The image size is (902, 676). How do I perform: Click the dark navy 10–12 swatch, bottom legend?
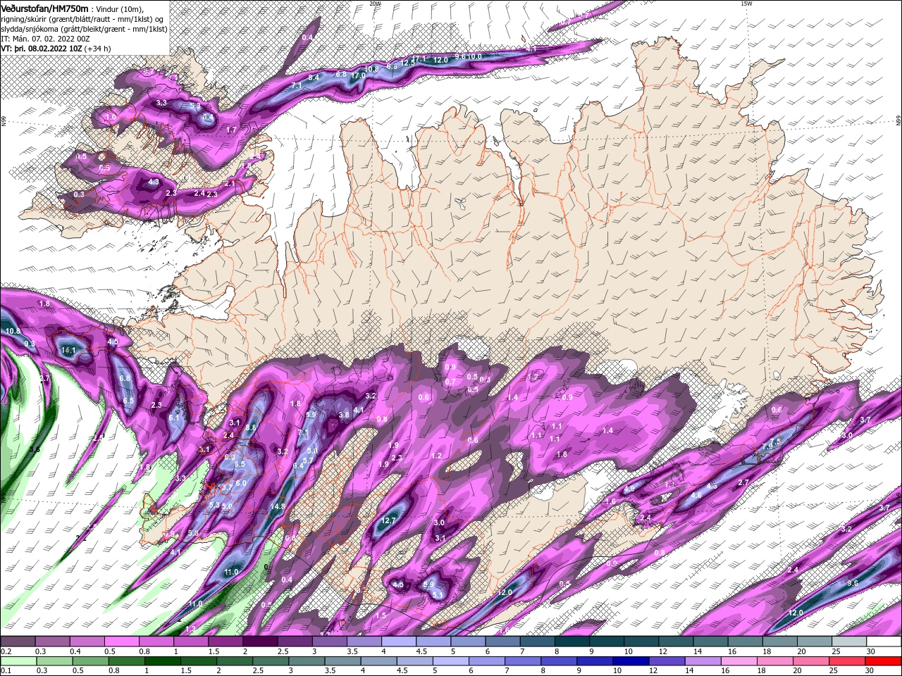[629, 661]
